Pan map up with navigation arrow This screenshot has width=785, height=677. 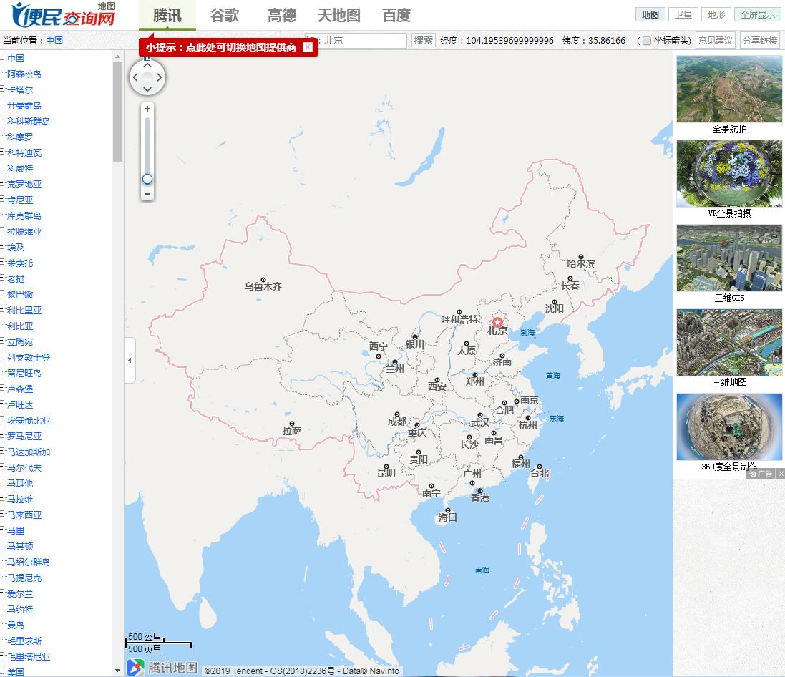(x=147, y=66)
